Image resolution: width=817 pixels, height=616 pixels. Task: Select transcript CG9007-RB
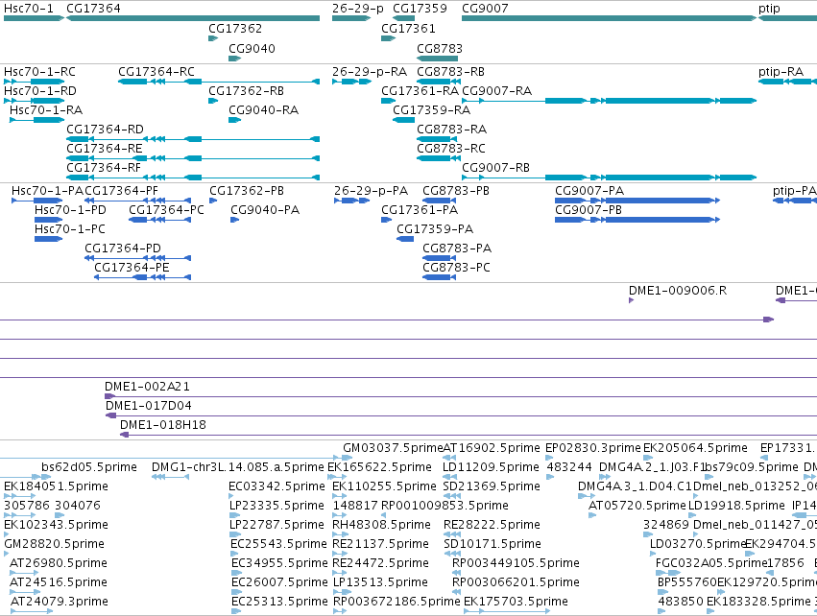[609, 178]
